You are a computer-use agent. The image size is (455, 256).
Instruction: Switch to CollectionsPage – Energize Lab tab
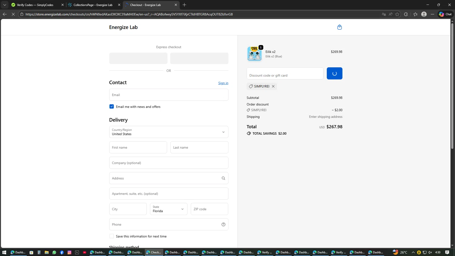coord(93,5)
